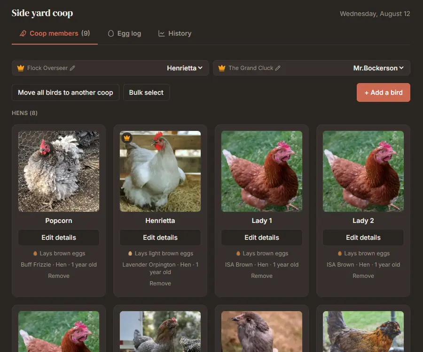The image size is (423, 352).
Task: Click the Bulk select button
Action: [146, 92]
